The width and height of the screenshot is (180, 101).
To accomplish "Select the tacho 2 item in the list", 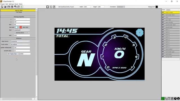I will coord(172,42).
